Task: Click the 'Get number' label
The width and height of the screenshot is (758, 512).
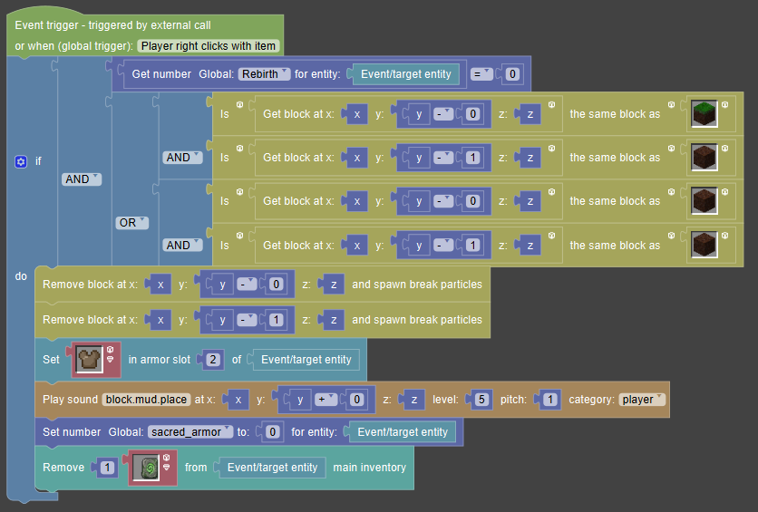Action: pos(161,74)
